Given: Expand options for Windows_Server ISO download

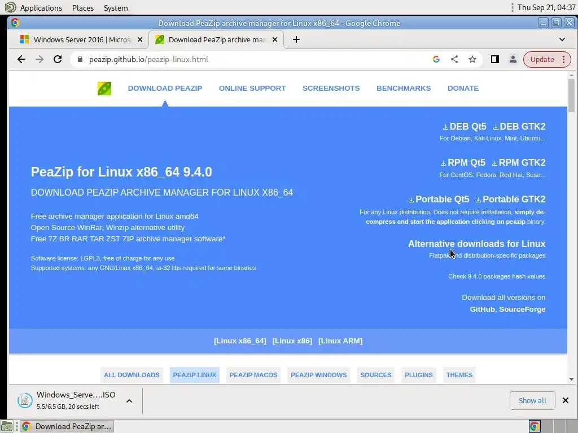Looking at the screenshot, I should pos(129,401).
